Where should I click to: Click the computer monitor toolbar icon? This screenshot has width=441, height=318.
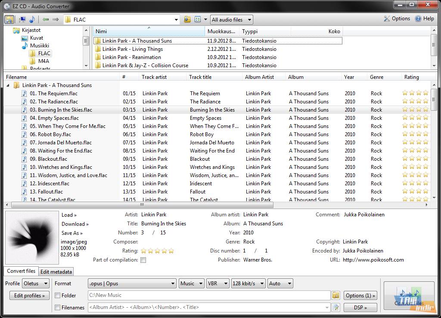point(22,19)
